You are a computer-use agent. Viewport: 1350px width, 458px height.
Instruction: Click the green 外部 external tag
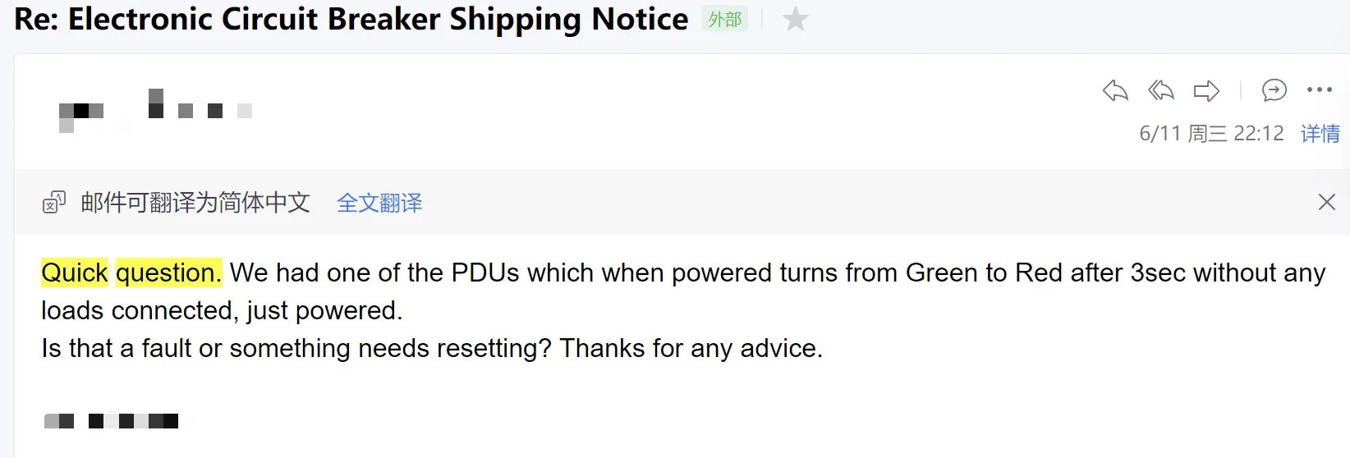click(x=724, y=19)
